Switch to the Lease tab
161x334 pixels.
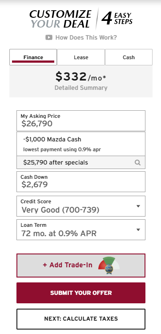pyautogui.click(x=81, y=57)
